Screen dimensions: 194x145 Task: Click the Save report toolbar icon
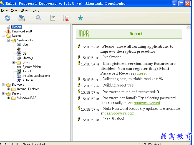click(22, 18)
